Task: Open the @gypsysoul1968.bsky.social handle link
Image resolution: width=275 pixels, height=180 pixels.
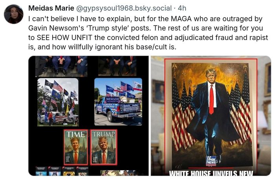Action: (124, 8)
